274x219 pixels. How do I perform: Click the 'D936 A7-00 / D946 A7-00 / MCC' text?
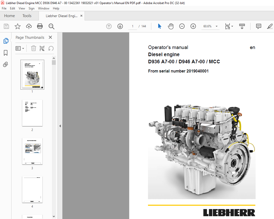click(x=184, y=62)
